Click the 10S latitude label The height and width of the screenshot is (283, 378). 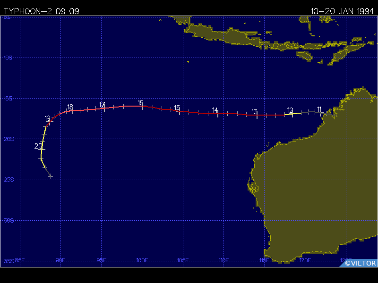coord(7,58)
